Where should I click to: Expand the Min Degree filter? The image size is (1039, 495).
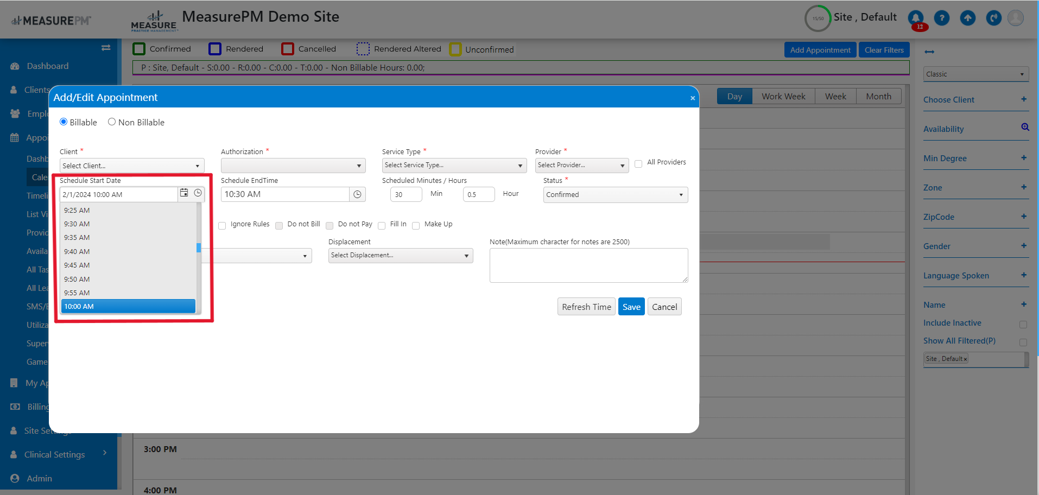click(1024, 157)
